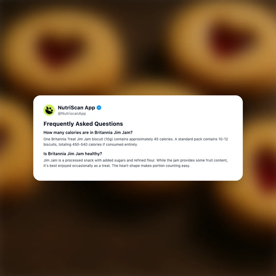Open the NutriScan App profile name

[x=76, y=108]
